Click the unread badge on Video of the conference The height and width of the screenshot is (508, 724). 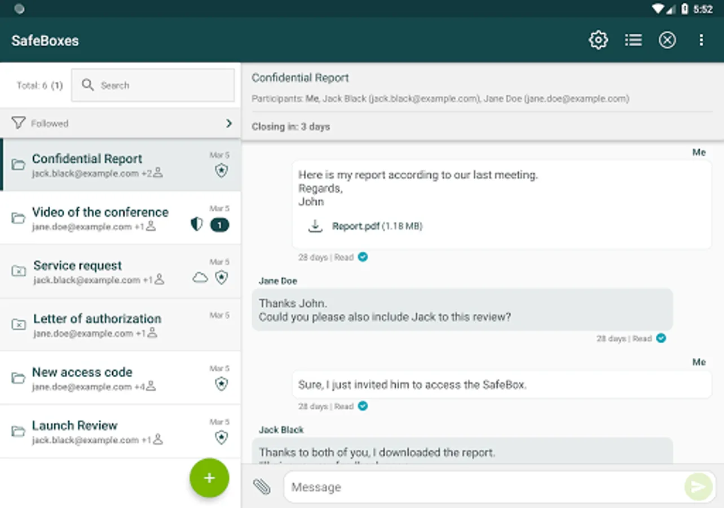tap(219, 225)
